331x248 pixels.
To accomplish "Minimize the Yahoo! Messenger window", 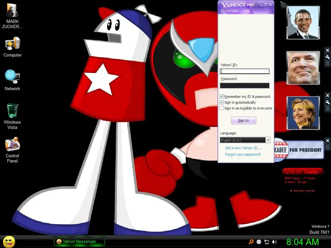I will [x=261, y=5].
